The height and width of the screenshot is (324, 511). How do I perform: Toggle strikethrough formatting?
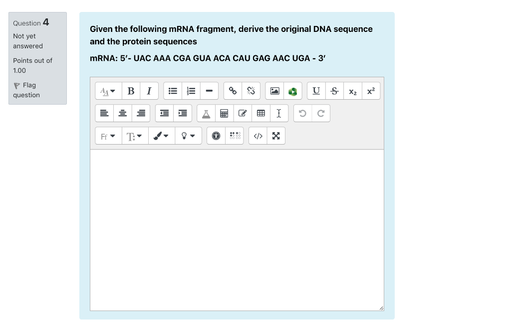(334, 91)
